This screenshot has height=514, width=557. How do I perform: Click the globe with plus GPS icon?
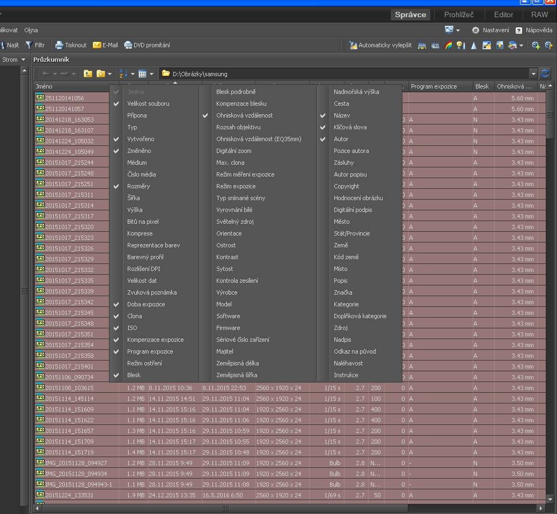point(536,45)
